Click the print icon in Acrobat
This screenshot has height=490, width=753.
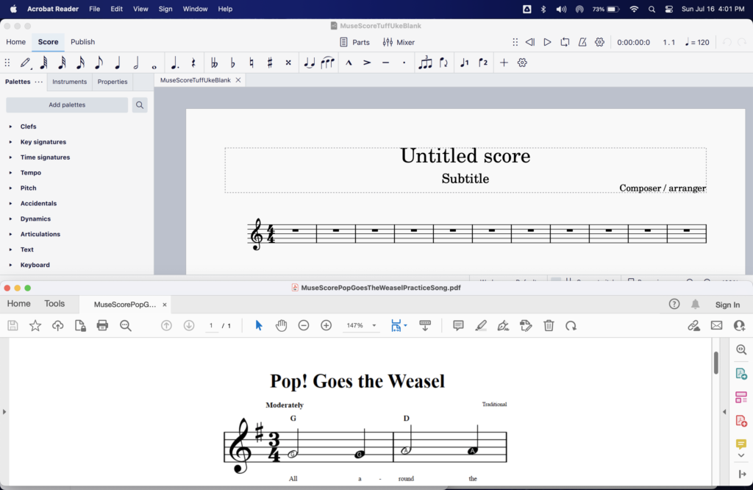102,325
